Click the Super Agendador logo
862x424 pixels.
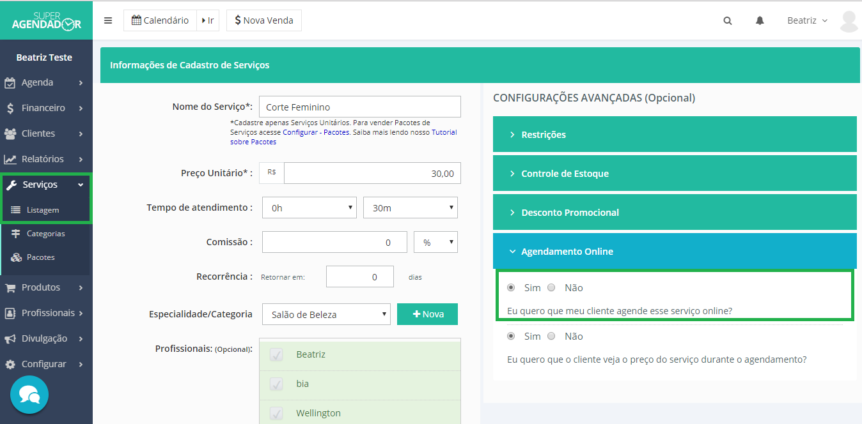(46, 20)
